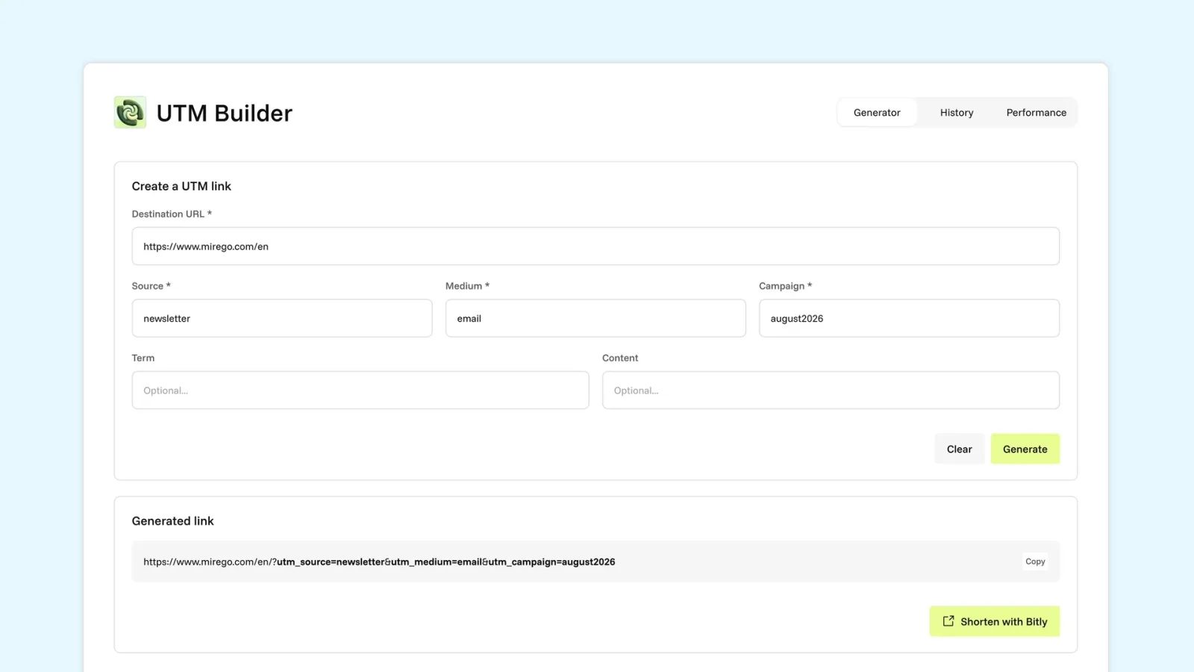Viewport: 1194px width, 672px height.
Task: Copy the generated link
Action: (1035, 561)
